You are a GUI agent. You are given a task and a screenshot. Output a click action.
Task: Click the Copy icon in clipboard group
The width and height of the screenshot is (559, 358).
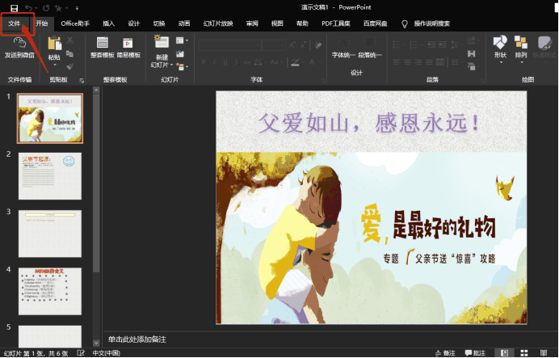pyautogui.click(x=69, y=54)
